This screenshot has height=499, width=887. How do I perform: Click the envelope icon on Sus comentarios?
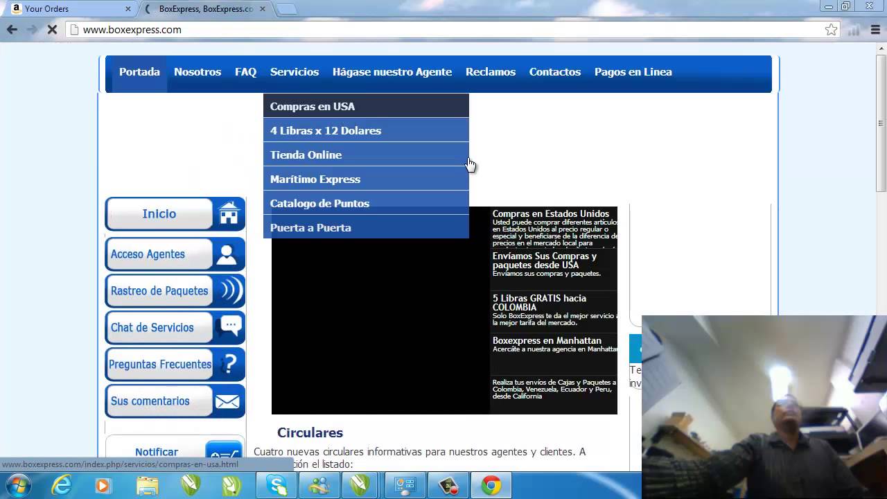[x=227, y=401]
